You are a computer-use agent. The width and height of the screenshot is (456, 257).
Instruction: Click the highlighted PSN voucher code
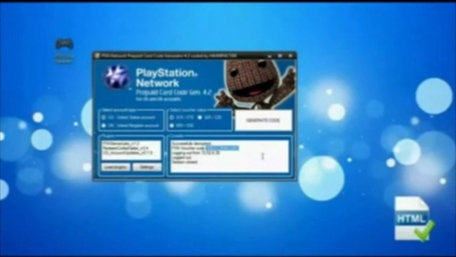[222, 148]
